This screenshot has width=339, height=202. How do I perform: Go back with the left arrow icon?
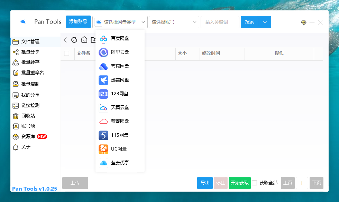[65, 40]
